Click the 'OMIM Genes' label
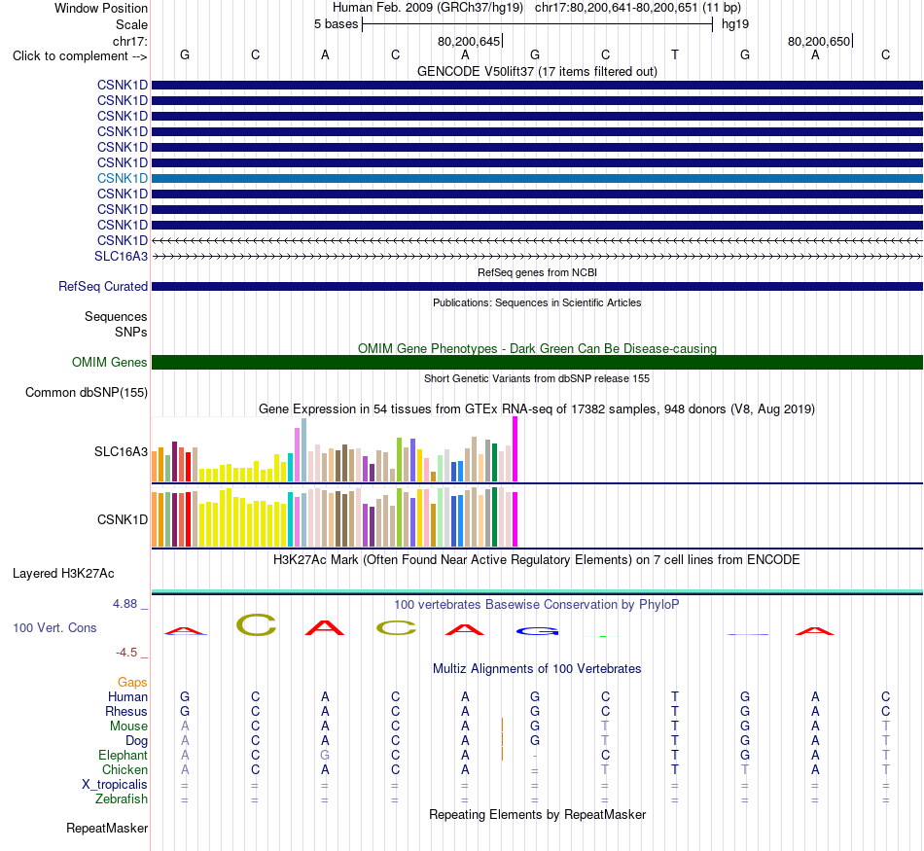Screen dimensions: 924x851 pos(109,362)
